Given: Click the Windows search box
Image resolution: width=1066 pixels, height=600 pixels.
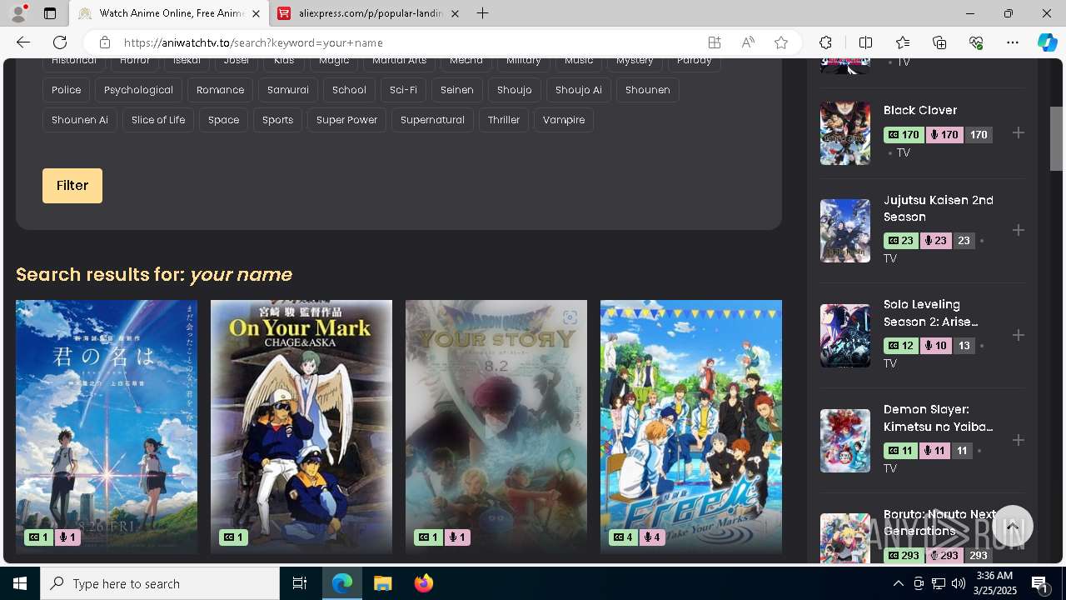Looking at the screenshot, I should [160, 583].
